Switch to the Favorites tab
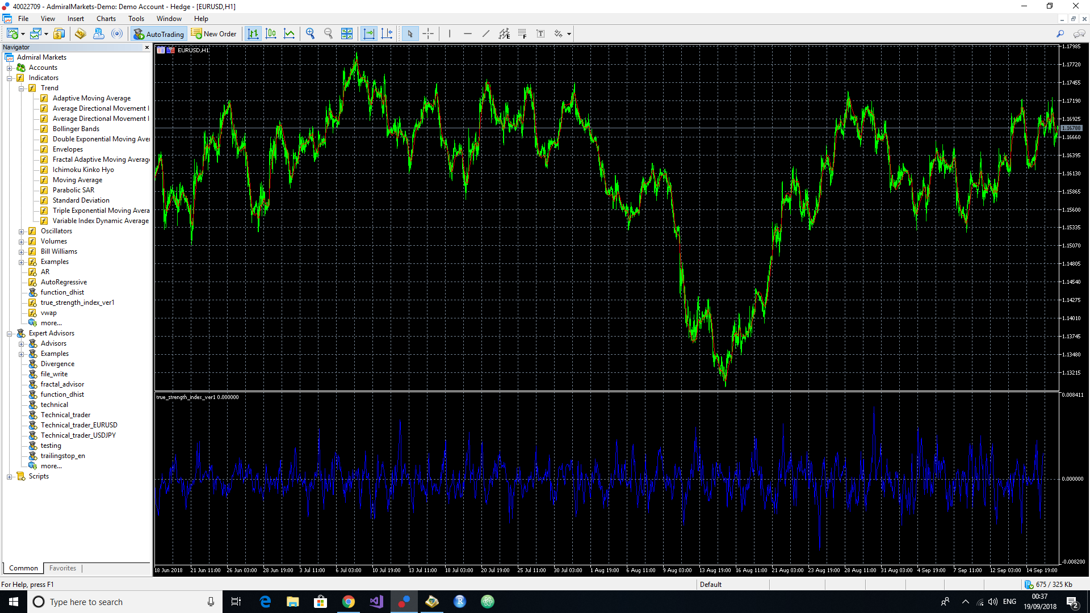 click(62, 568)
